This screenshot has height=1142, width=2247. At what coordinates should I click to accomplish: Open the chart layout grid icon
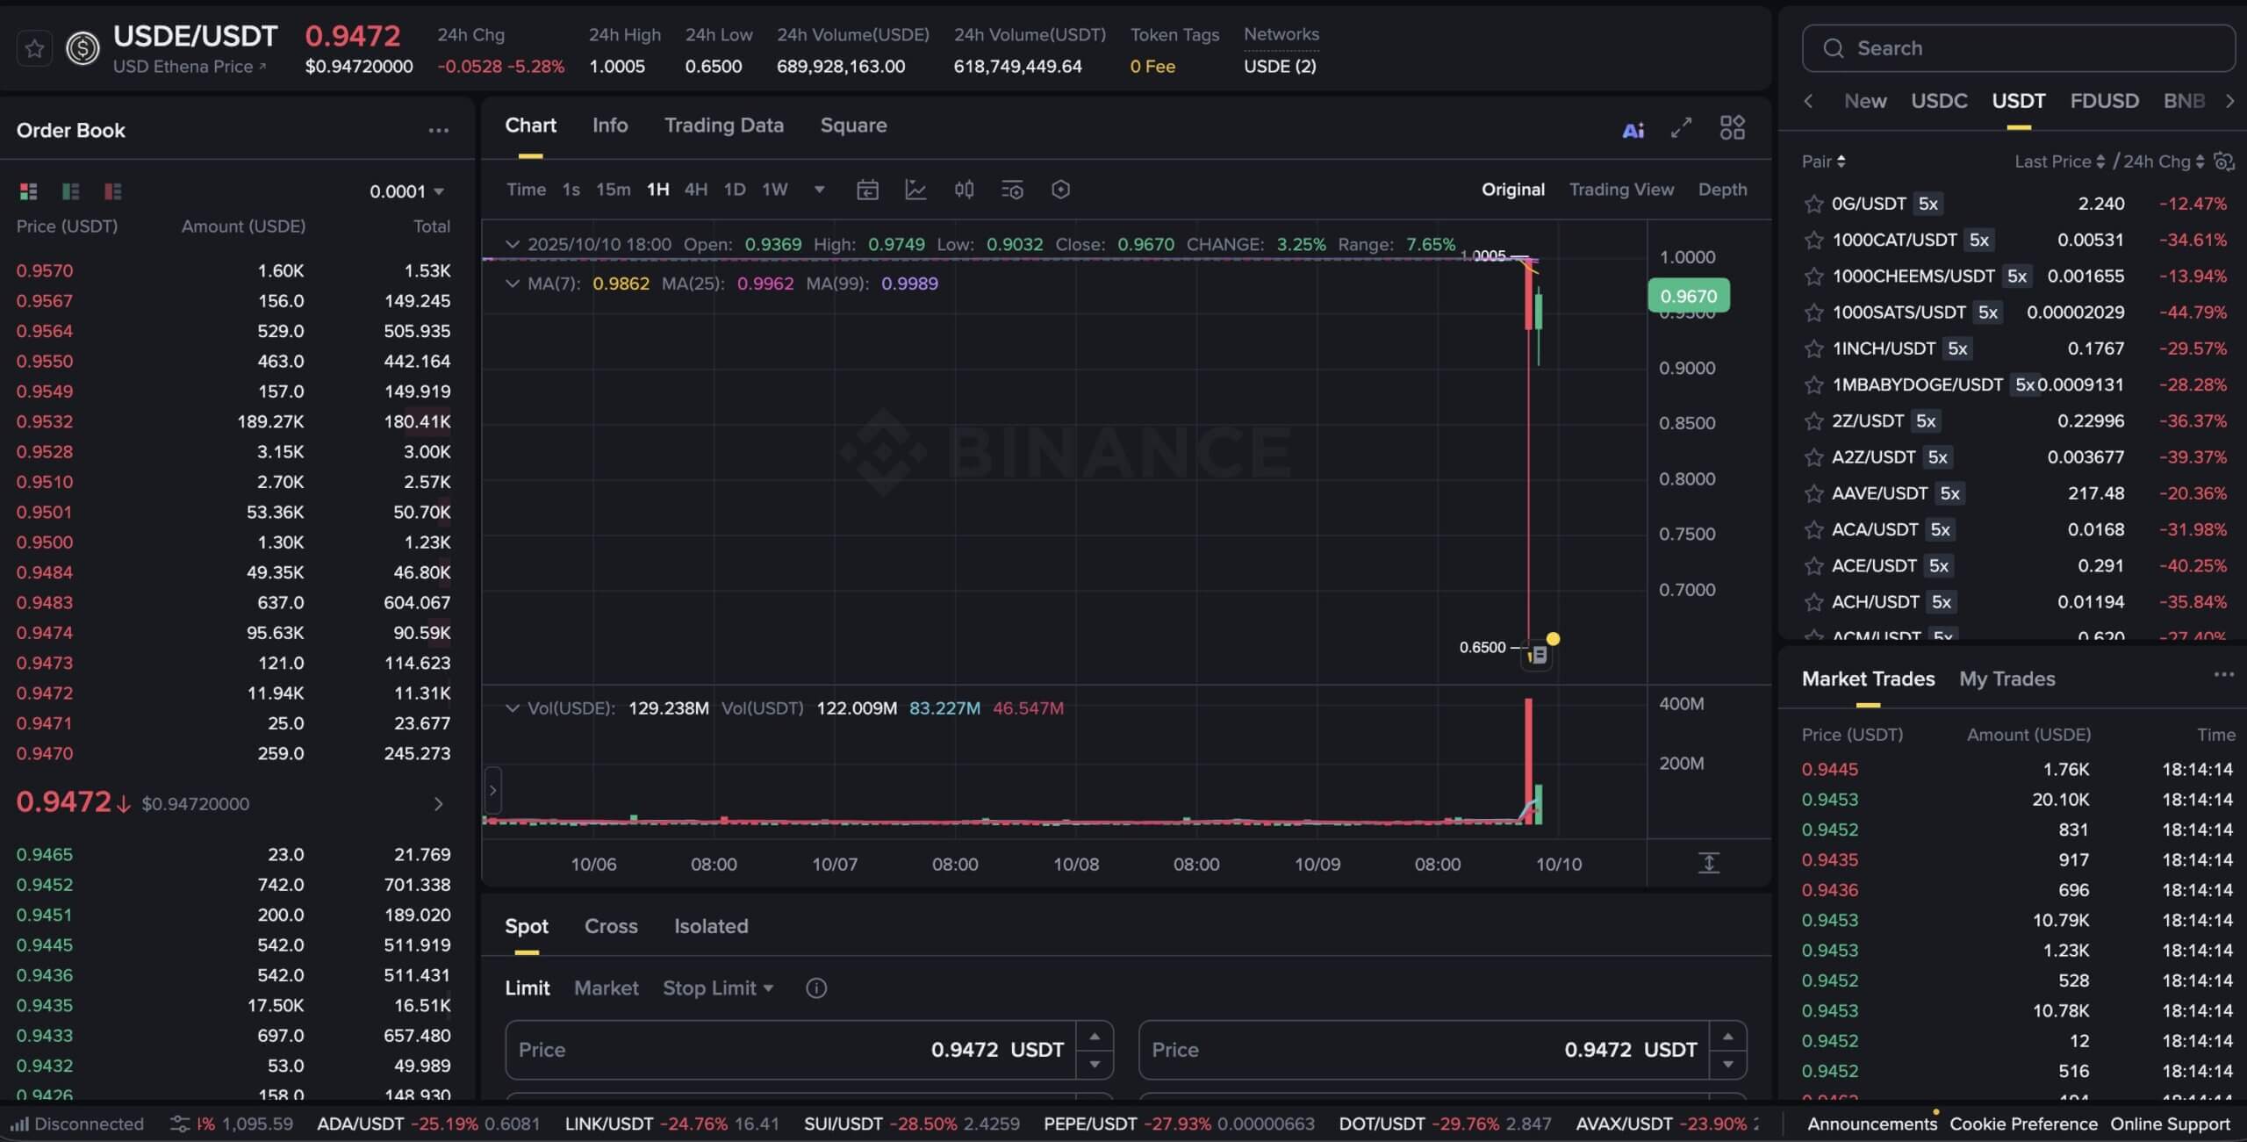[1732, 128]
